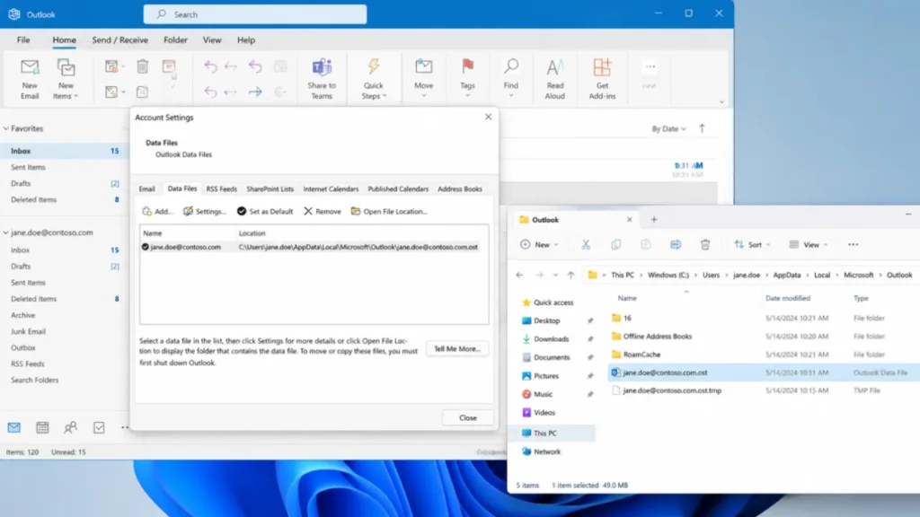Select jane.doe@contoso.com.ost file in Explorer
This screenshot has width=920, height=517.
pyautogui.click(x=763, y=372)
